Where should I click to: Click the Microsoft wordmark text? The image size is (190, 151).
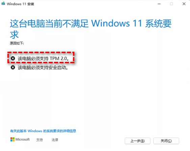pos(23,140)
